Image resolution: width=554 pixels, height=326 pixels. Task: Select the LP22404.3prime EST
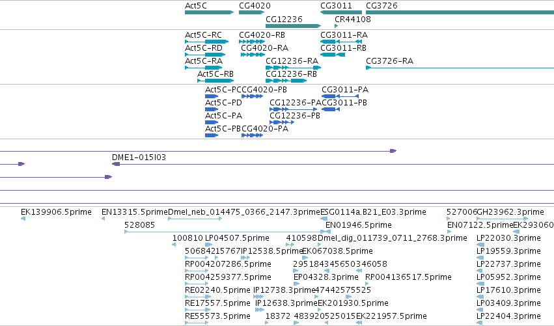480,323
